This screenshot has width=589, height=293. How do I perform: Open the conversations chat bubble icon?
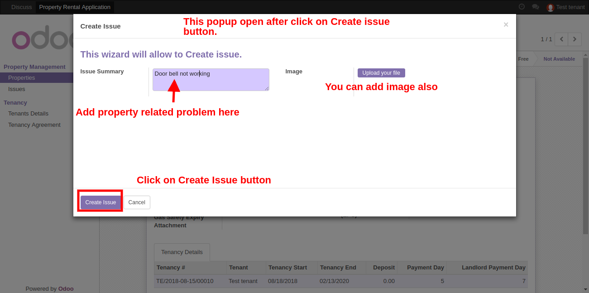tap(535, 7)
